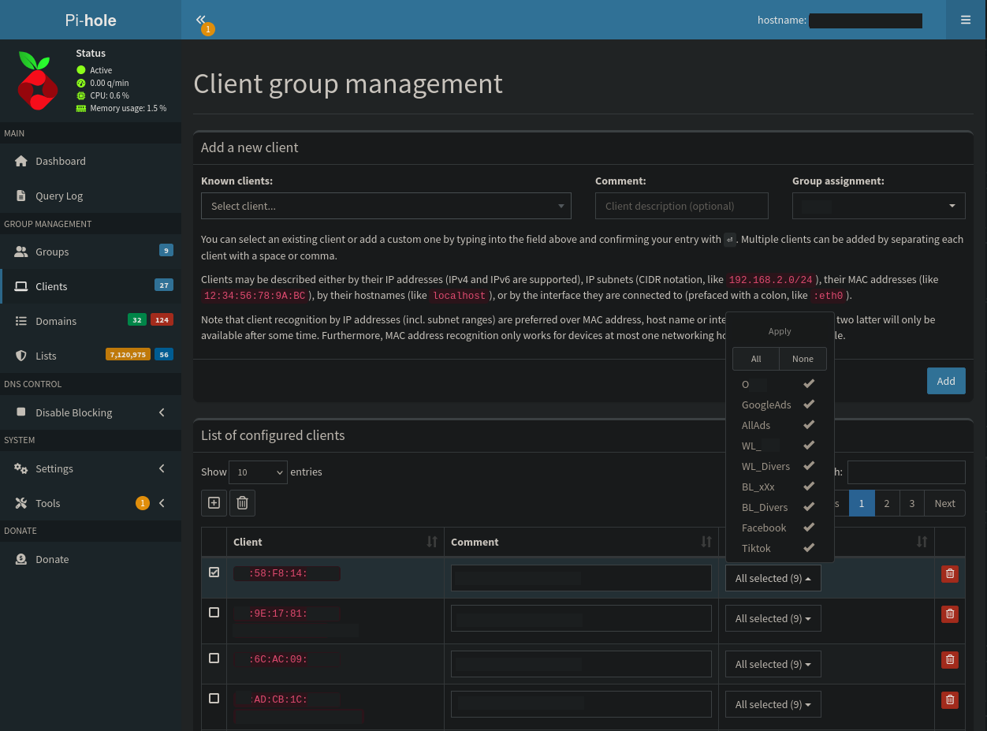Click None in the group dropdown
Screen dimensions: 987x731
pos(803,359)
